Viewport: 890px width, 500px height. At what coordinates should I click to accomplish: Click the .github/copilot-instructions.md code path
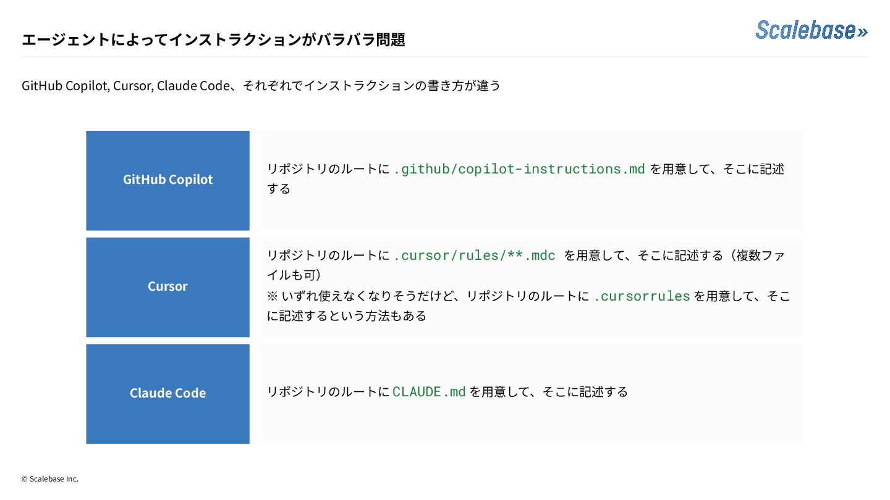pyautogui.click(x=519, y=169)
